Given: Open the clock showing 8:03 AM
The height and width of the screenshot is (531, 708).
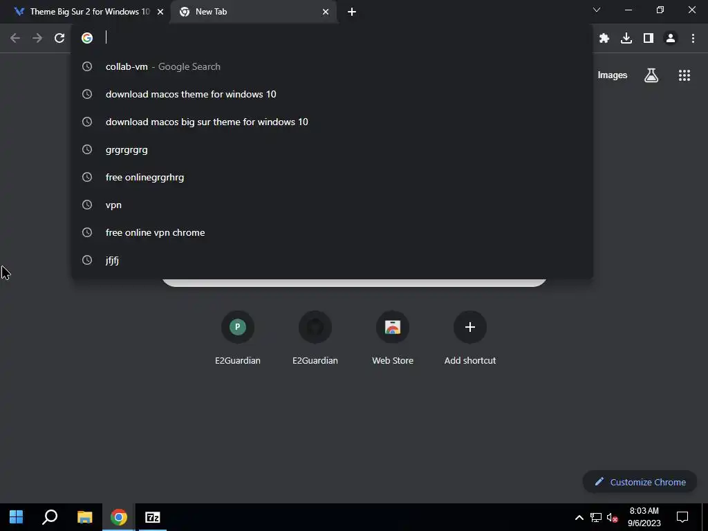Looking at the screenshot, I should pos(644,517).
